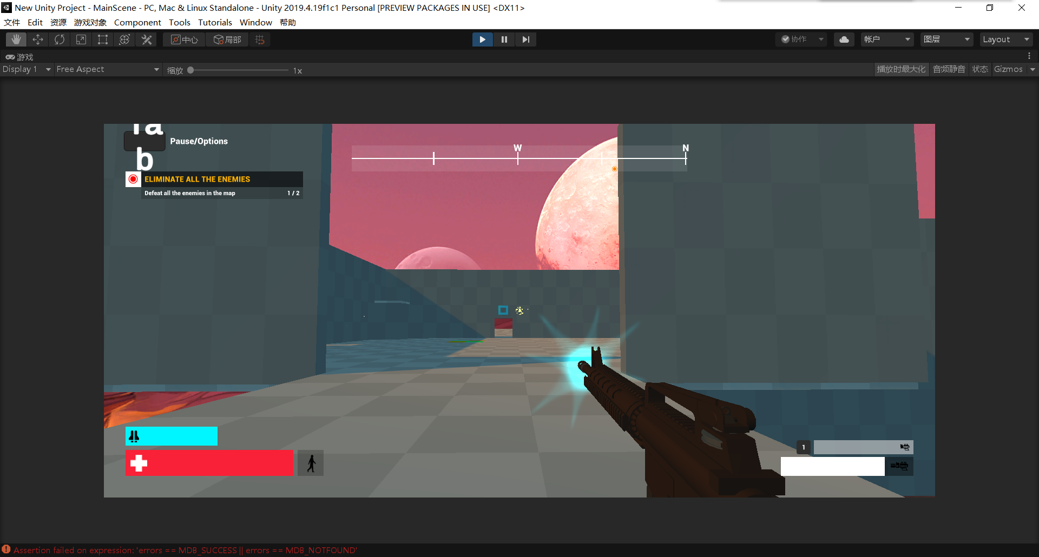Pause play mode with pause button
Image resolution: width=1039 pixels, height=557 pixels.
click(x=504, y=39)
